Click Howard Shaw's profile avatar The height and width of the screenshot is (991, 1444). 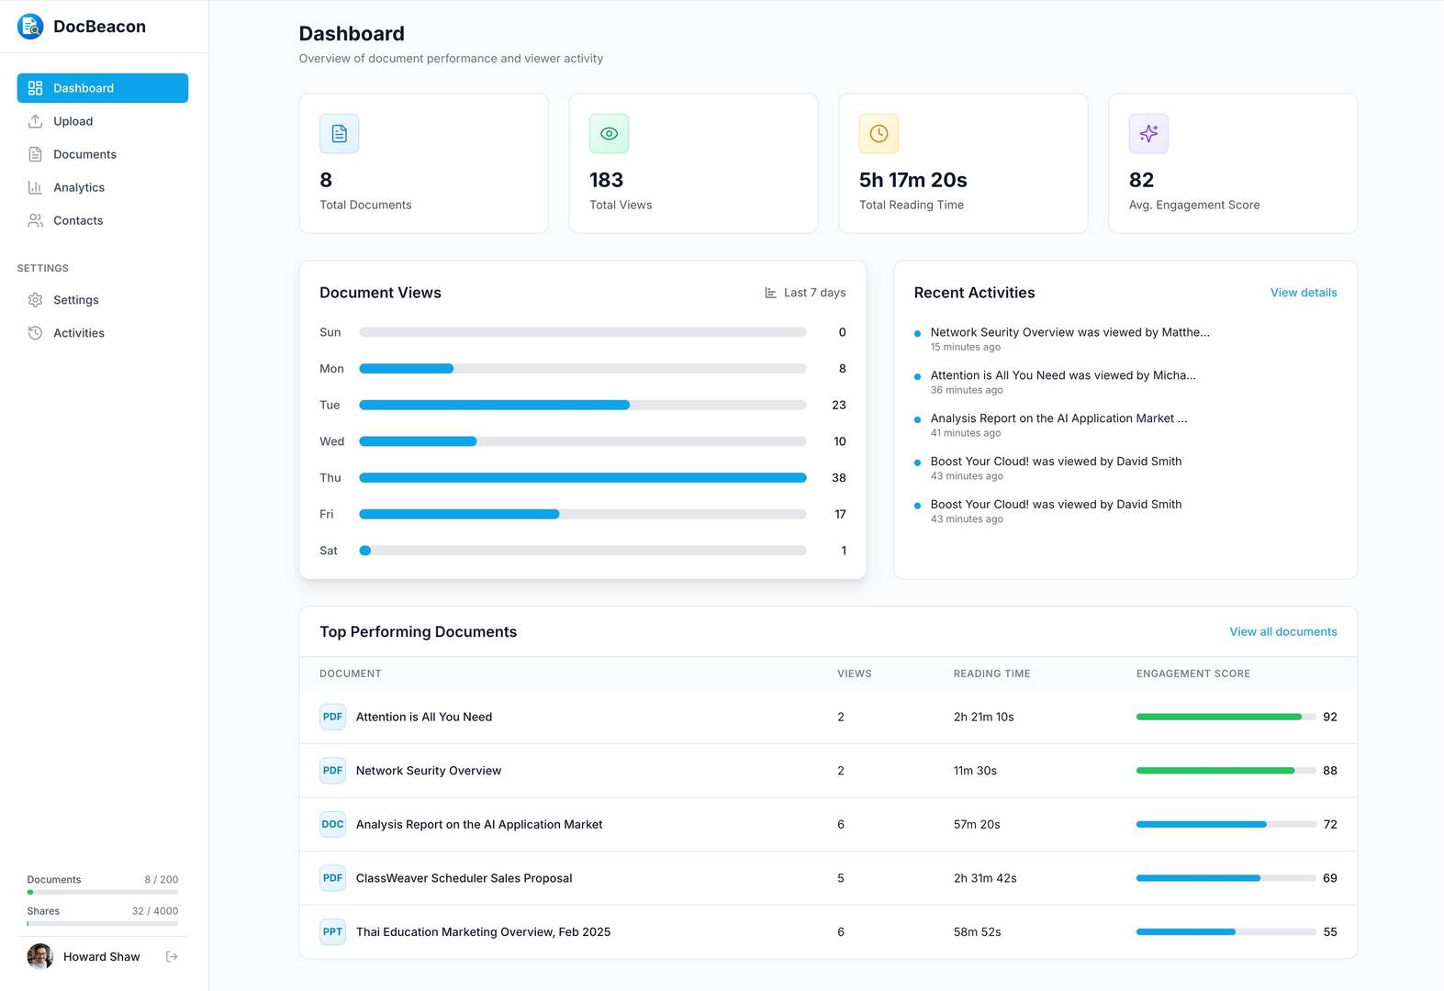click(x=40, y=956)
